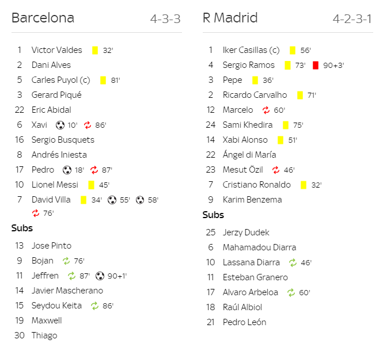Select the R Madrid team heading
This screenshot has height=347, width=383.
[230, 18]
